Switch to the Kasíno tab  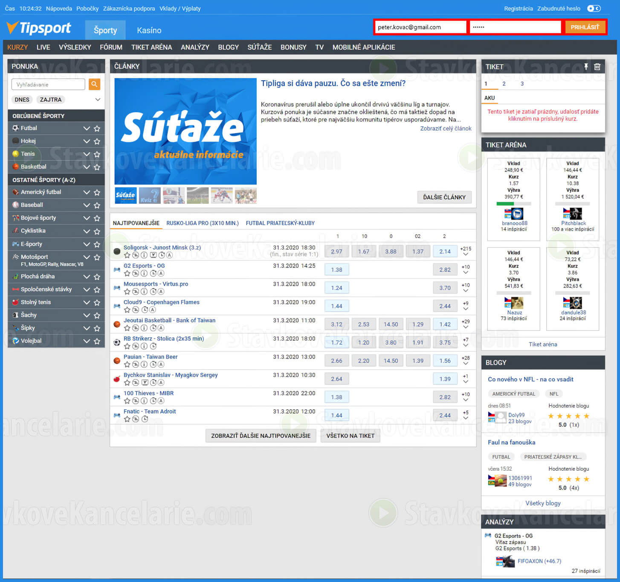[x=149, y=30]
